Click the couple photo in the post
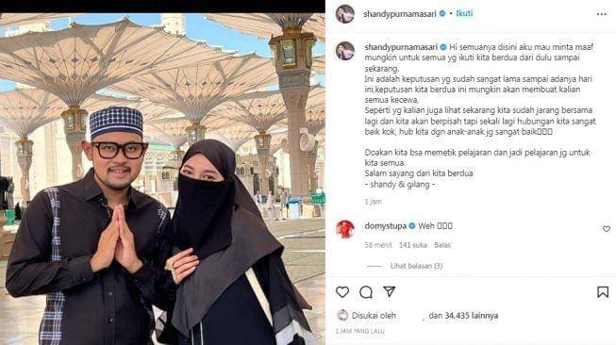Viewport: 616px width, 345px height. [162, 179]
